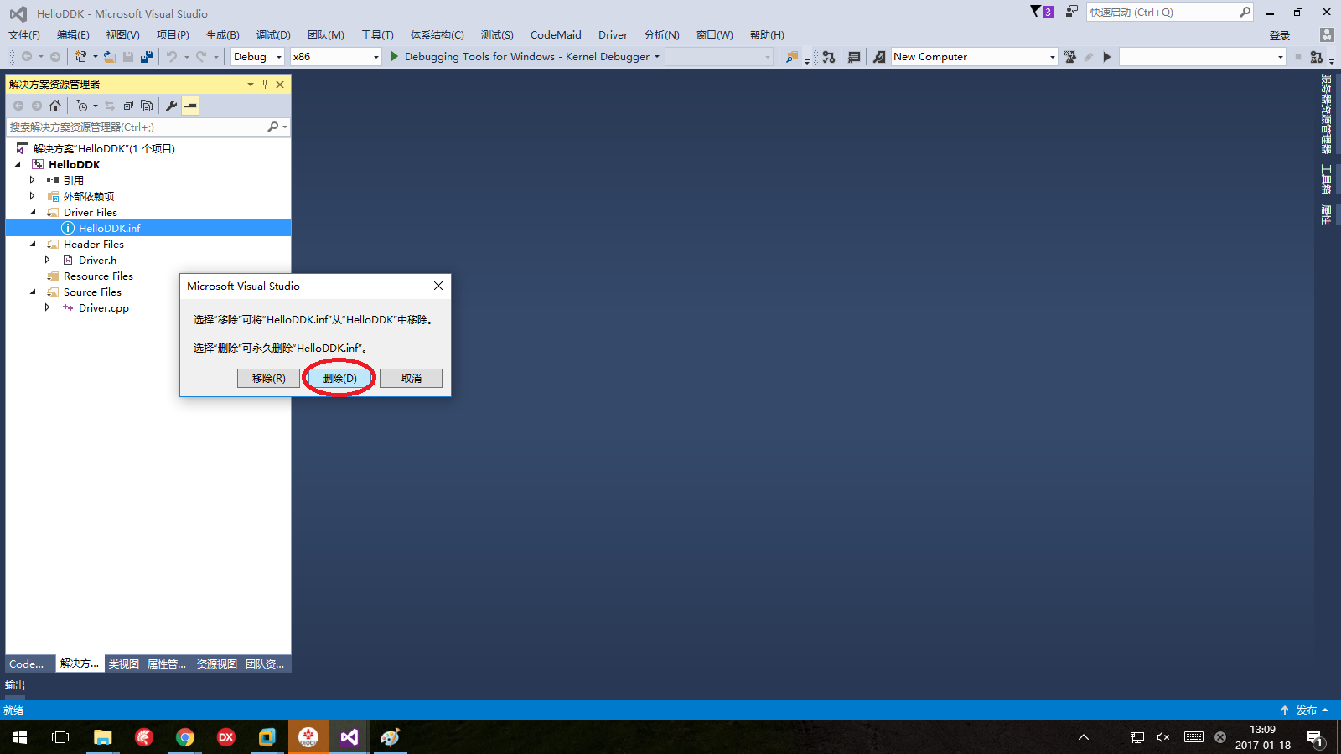Click the Home icon in Solution Explorer
The width and height of the screenshot is (1341, 754).
[55, 106]
